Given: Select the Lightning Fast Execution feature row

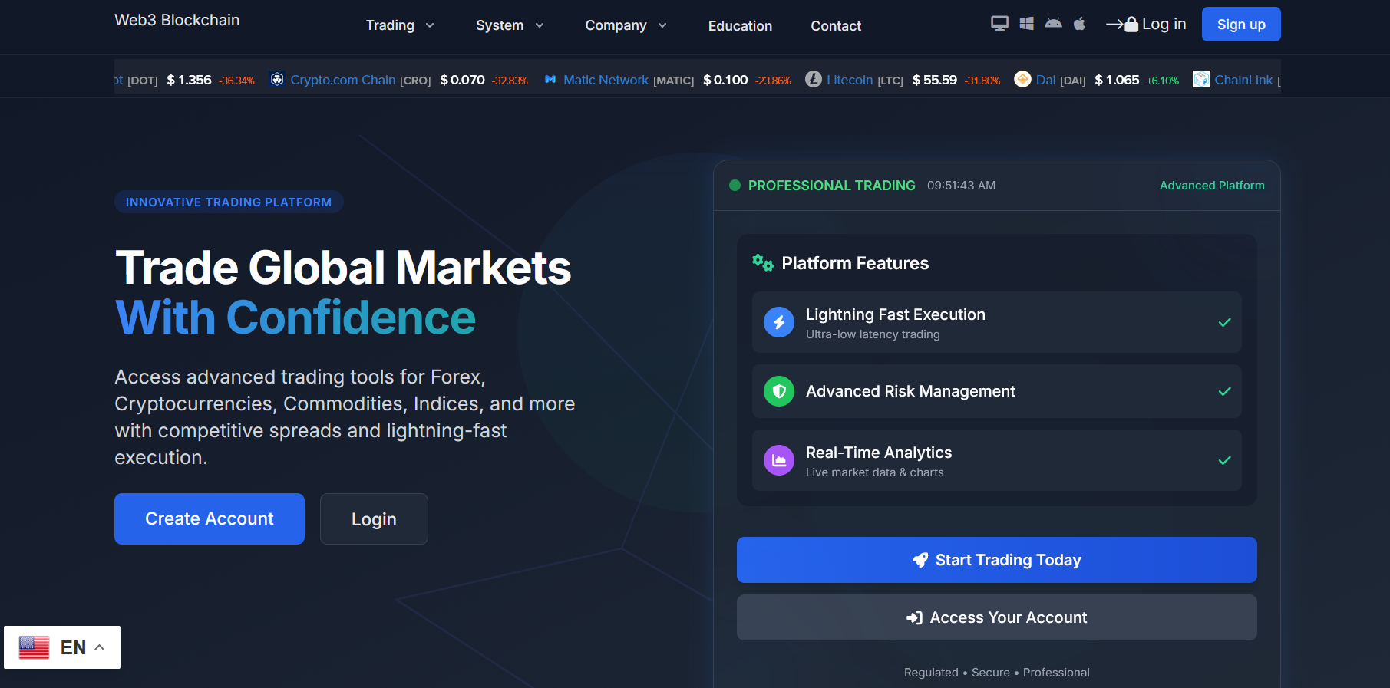Looking at the screenshot, I should [997, 322].
